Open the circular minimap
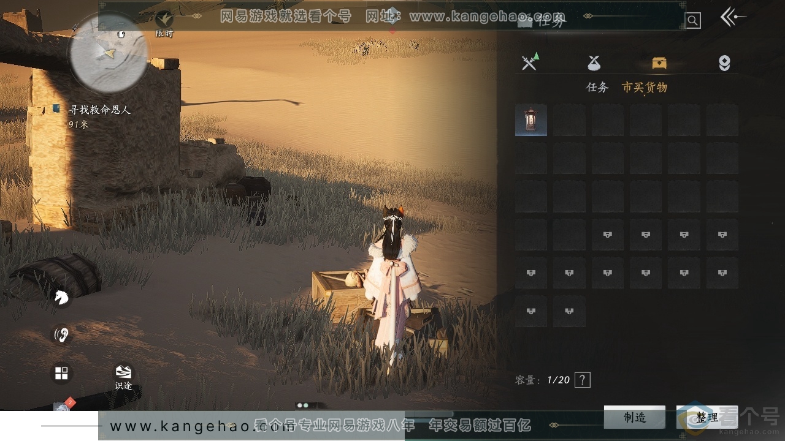Viewport: 785px width, 441px height. (x=109, y=53)
